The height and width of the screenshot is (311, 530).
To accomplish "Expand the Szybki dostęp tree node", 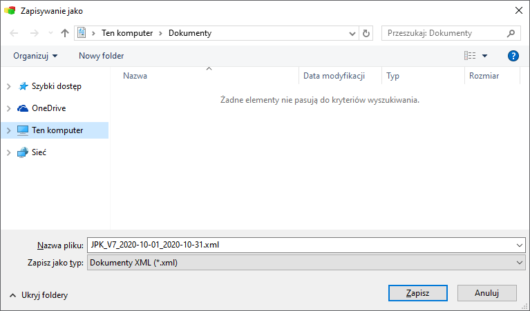I will click(9, 86).
